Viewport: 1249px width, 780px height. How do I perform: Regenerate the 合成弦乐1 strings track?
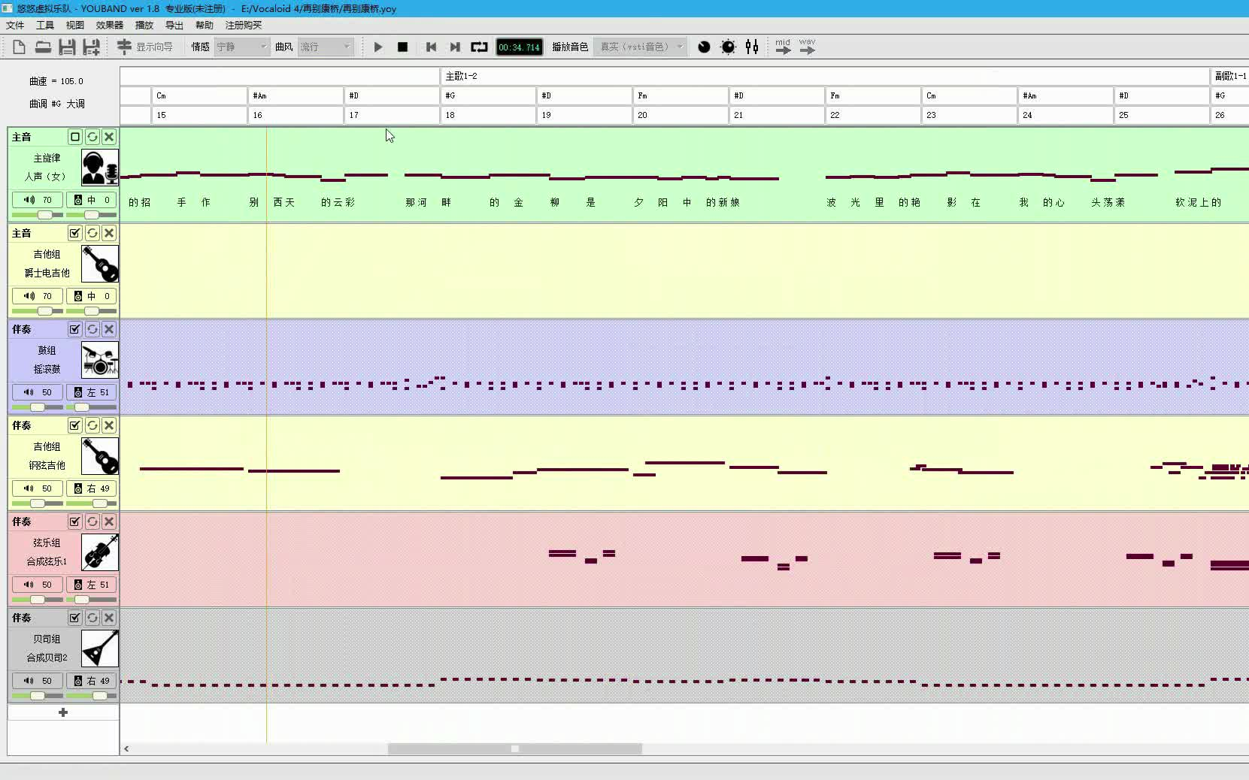click(92, 522)
